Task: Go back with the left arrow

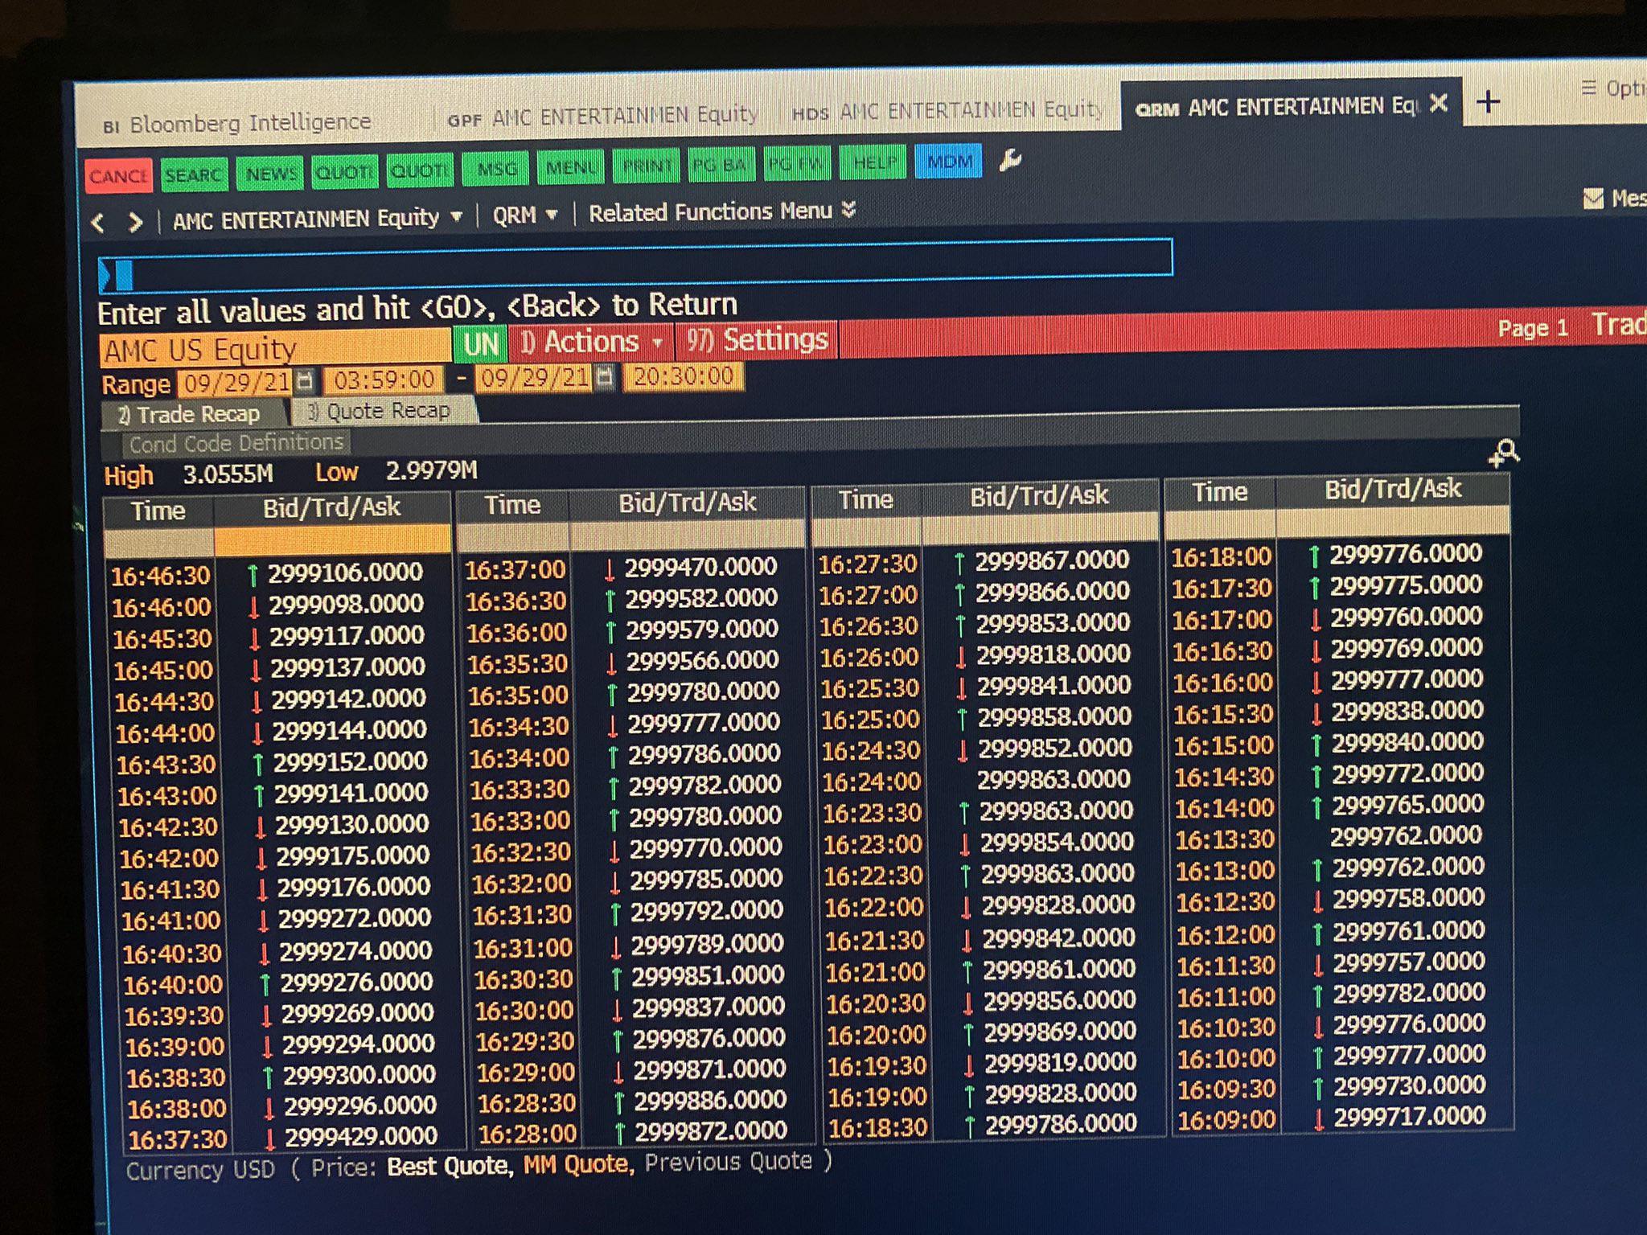Action: coord(98,223)
